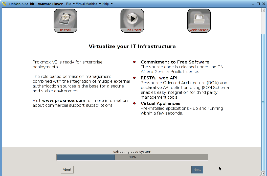
Task: Click the Commitment to Free Software heading
Action: [x=175, y=62]
